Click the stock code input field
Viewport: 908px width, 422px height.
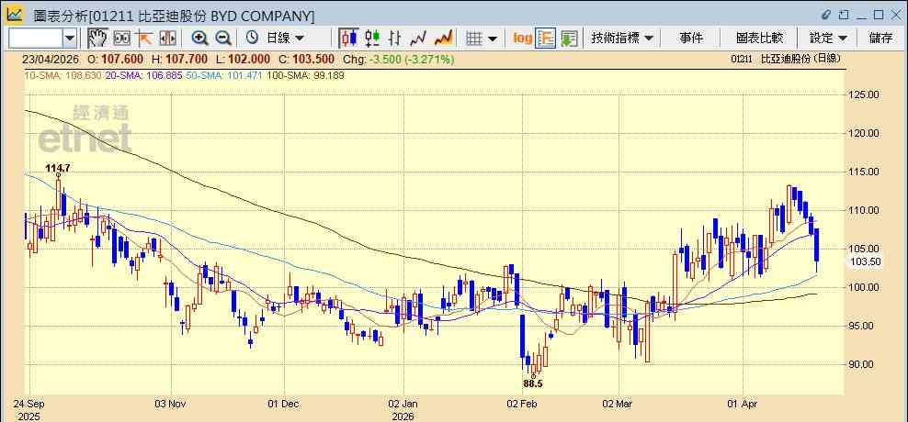35,39
